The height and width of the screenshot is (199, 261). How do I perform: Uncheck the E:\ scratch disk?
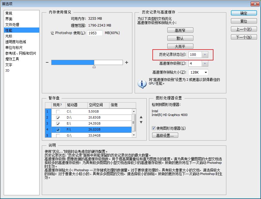click(x=58, y=124)
